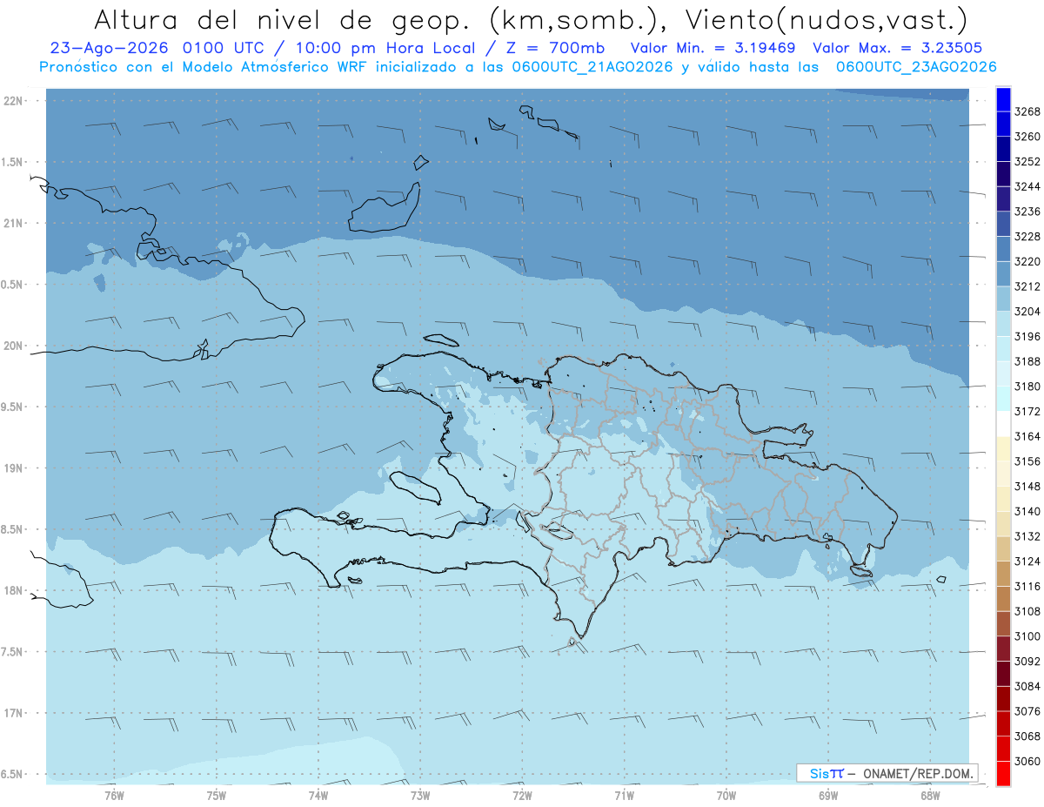Click the 76W longitude axis label
This screenshot has height=807, width=1044.
click(x=114, y=796)
